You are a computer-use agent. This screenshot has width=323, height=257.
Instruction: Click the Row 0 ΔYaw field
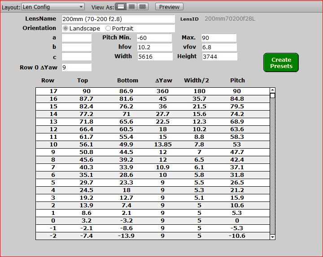(x=76, y=67)
